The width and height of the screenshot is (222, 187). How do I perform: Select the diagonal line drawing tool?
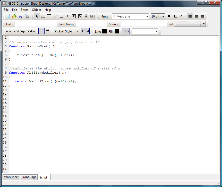[55, 16]
